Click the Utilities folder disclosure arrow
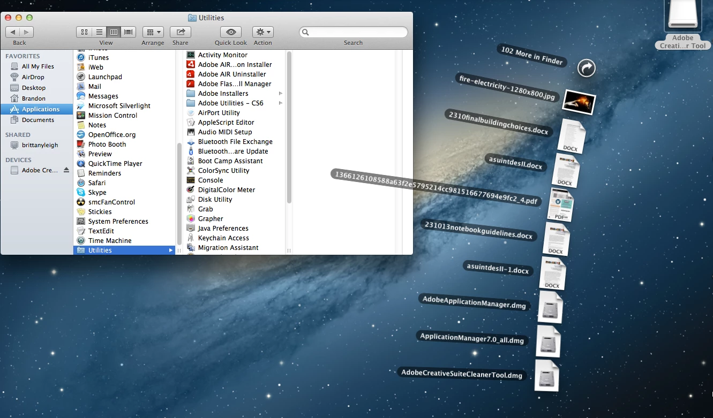 [171, 250]
